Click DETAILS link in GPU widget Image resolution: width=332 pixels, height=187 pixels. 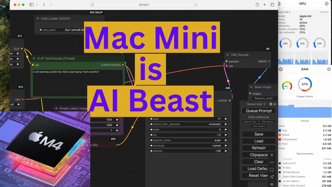(x=324, y=12)
